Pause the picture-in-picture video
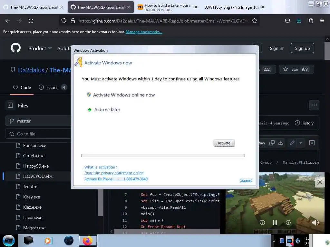The width and height of the screenshot is (330, 247). (275, 223)
